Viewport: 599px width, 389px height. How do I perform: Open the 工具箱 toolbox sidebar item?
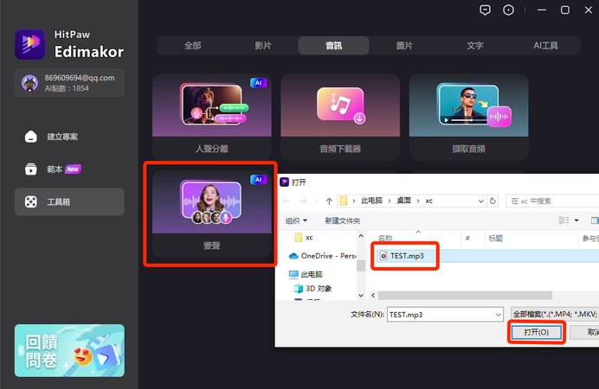[69, 201]
